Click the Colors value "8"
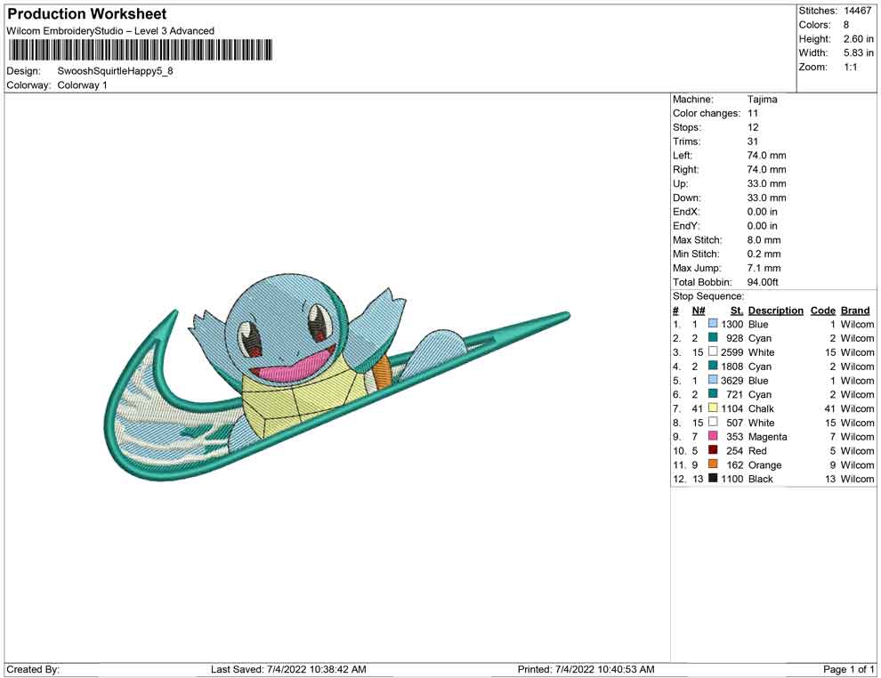The width and height of the screenshot is (881, 678). pyautogui.click(x=846, y=25)
